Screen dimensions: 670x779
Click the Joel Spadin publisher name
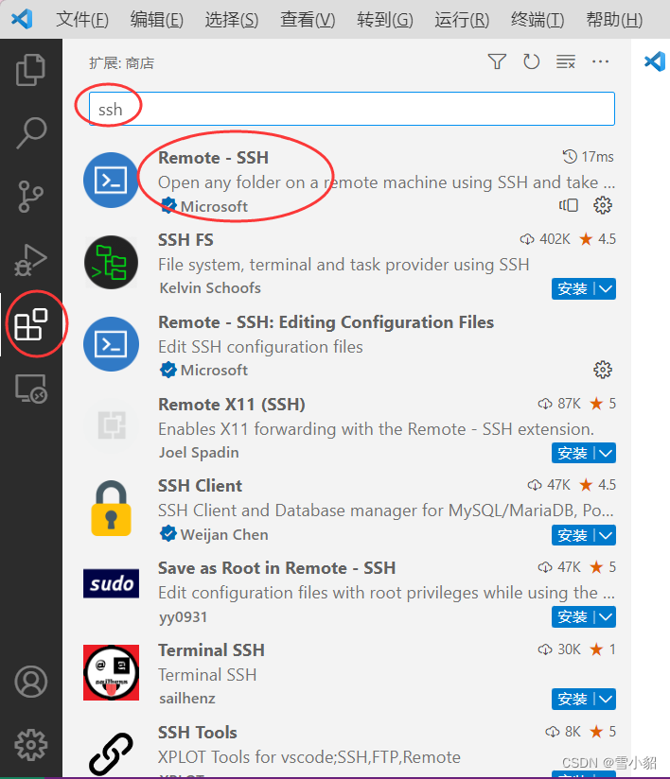click(199, 453)
